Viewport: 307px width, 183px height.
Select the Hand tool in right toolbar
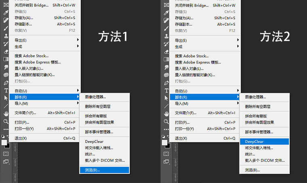(166, 113)
